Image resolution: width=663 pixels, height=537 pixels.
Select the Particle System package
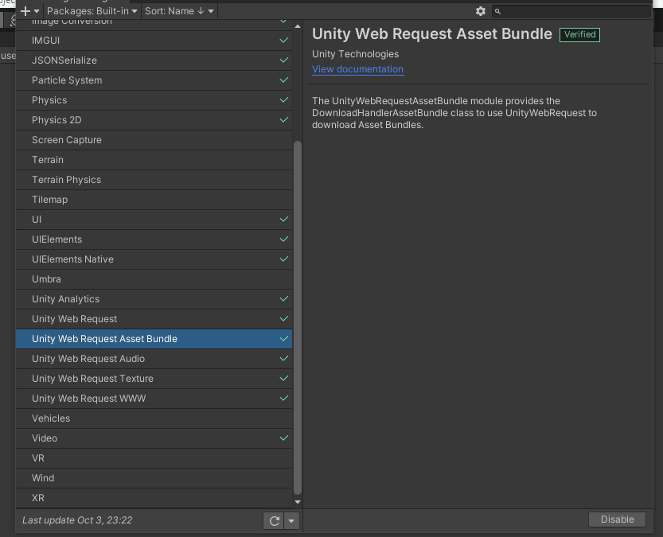pos(154,80)
